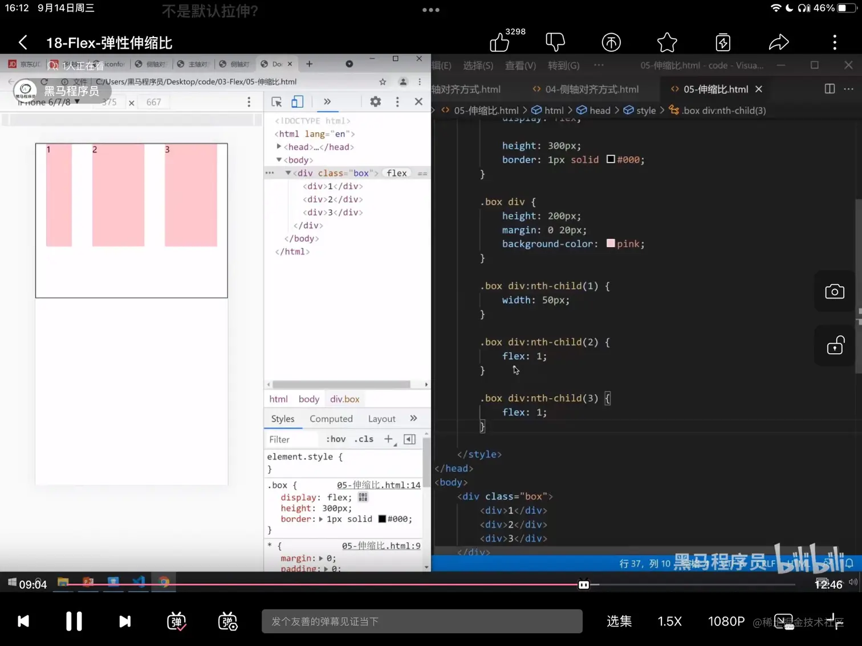The width and height of the screenshot is (862, 646).
Task: Toggle the :hov element state button
Action: 336,439
